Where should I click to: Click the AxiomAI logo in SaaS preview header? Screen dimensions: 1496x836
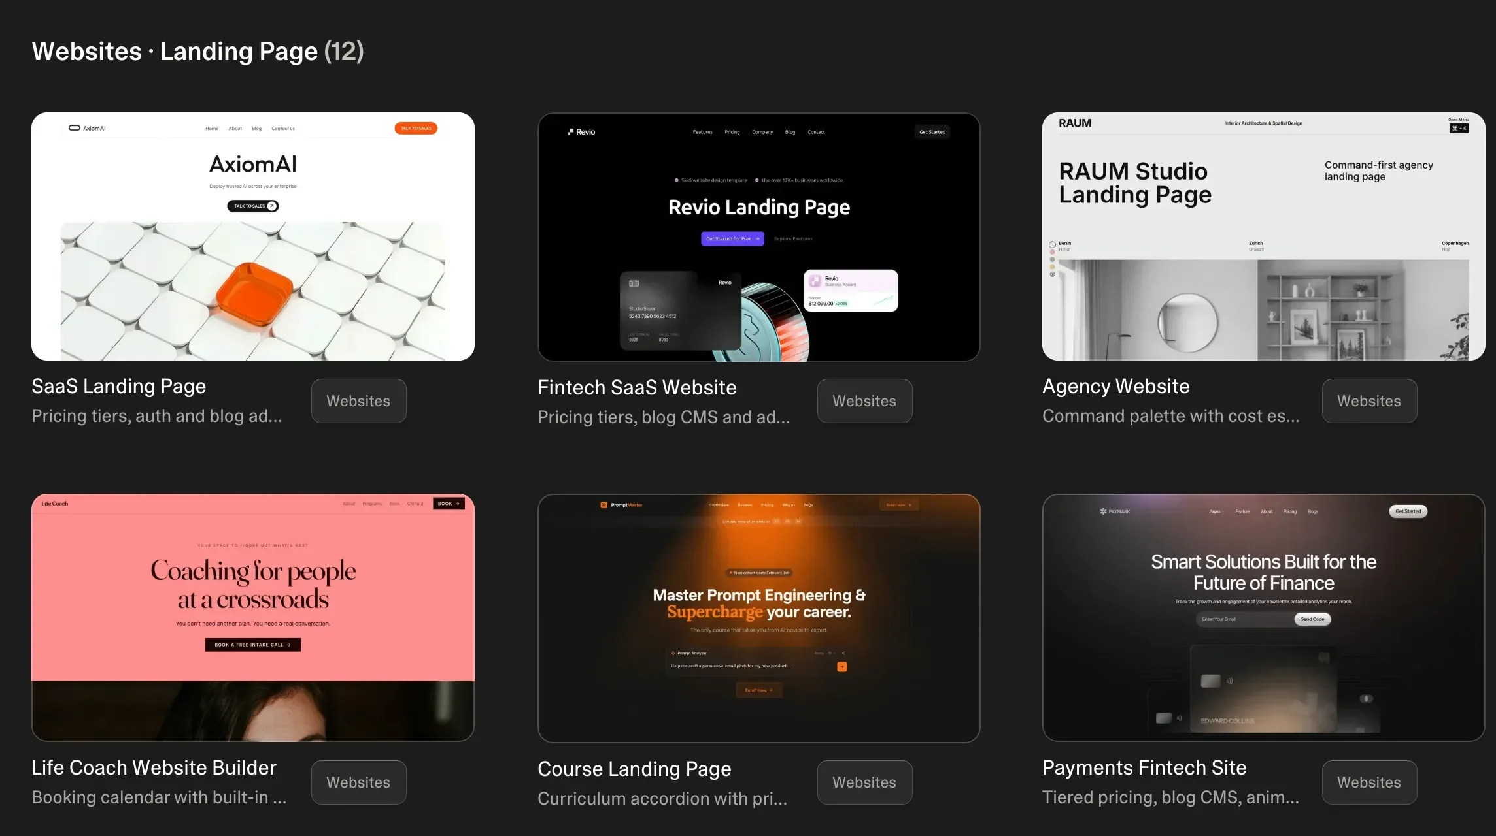(x=88, y=128)
